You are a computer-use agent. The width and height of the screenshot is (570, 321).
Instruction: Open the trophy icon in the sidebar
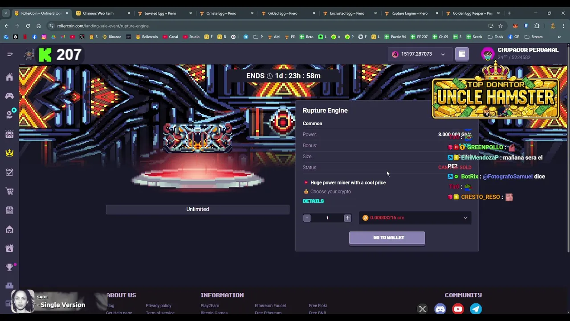tap(9, 267)
